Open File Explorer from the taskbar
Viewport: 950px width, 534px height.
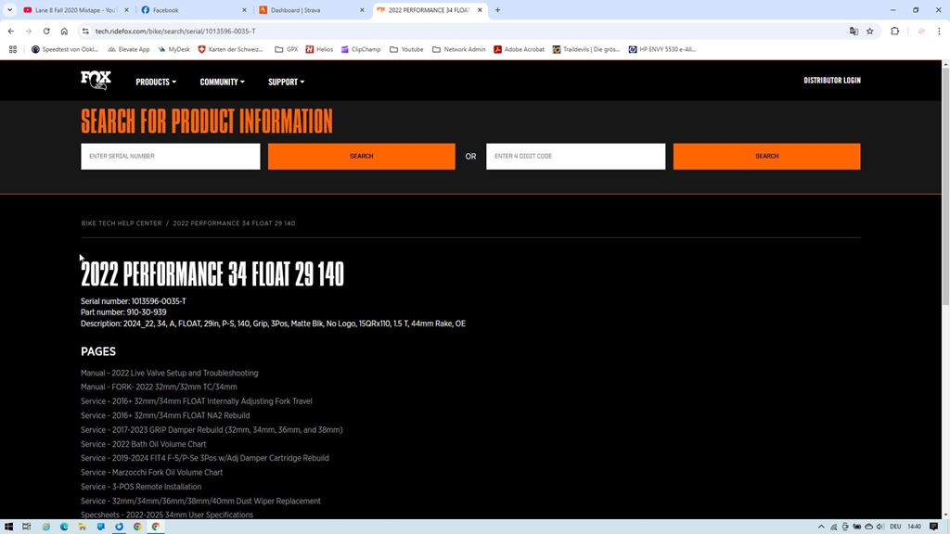click(83, 527)
